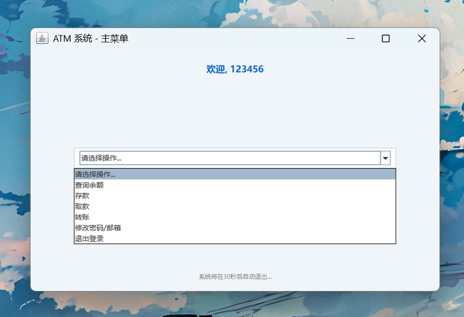
Task: Pick 取款 from the operation list
Action: (235, 206)
